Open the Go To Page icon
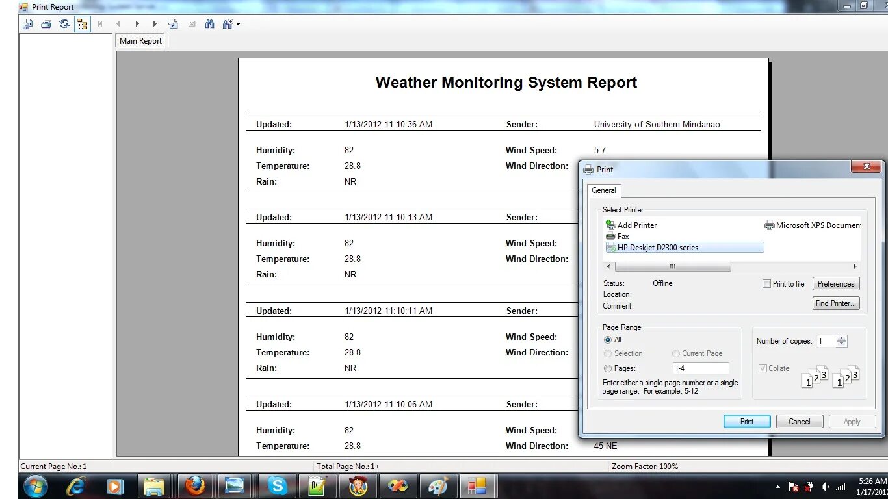 pyautogui.click(x=173, y=23)
